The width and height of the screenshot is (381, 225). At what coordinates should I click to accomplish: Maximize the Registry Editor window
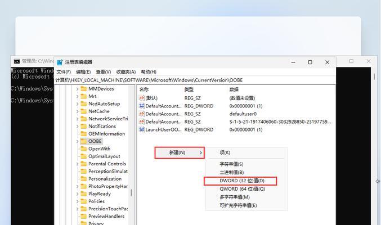point(310,62)
